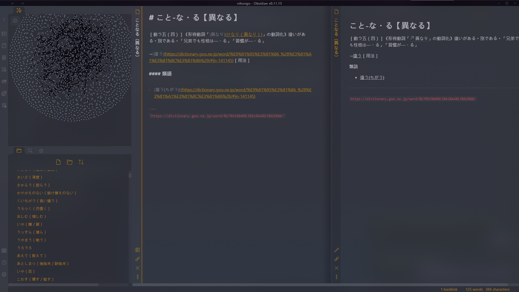Screen dimensions: 519x292
Task: Create a new note in the file explorer
Action: tap(58, 162)
